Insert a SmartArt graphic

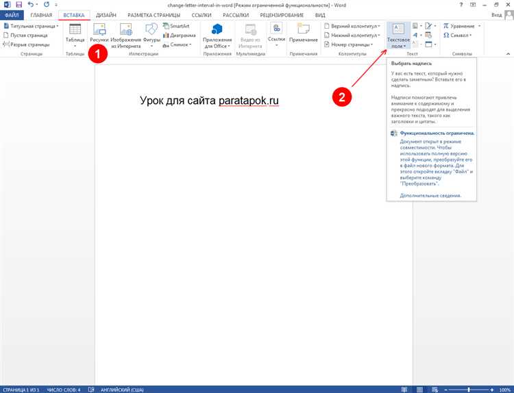pos(176,26)
